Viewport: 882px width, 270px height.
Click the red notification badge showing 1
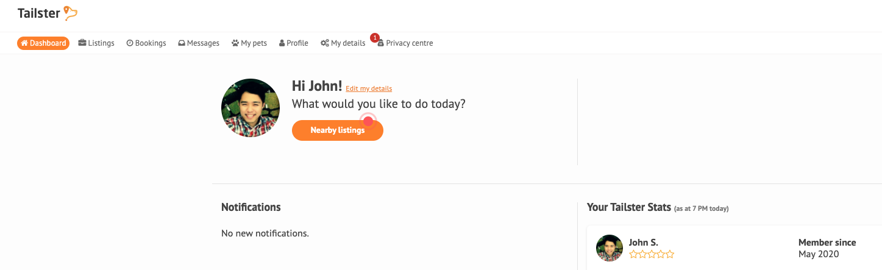coord(375,38)
